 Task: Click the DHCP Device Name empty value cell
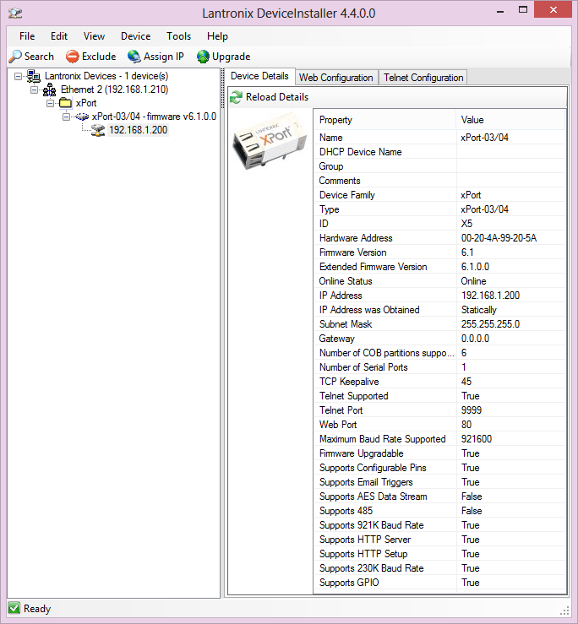pyautogui.click(x=511, y=152)
